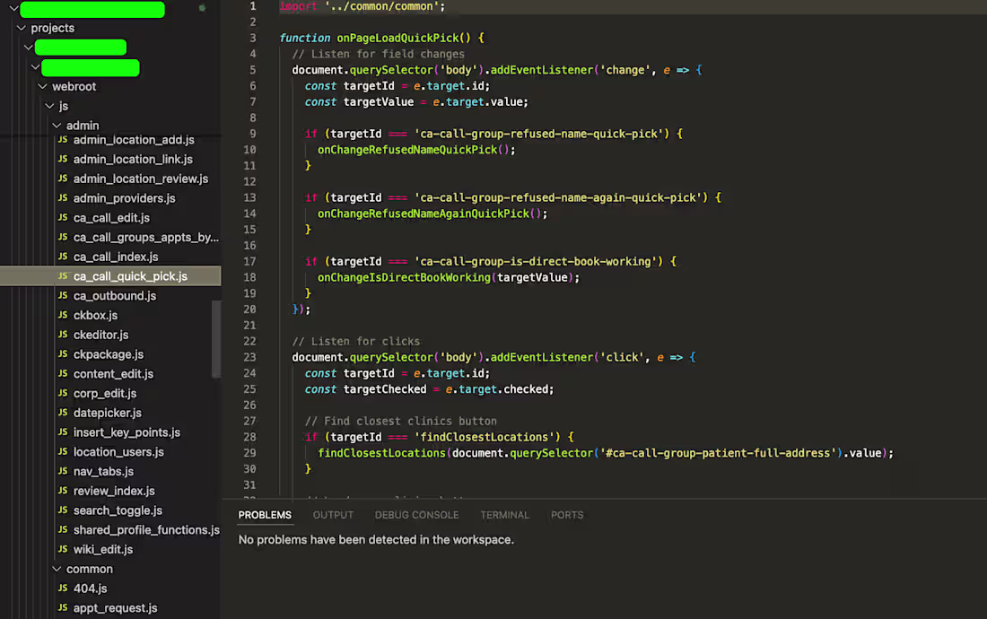The image size is (987, 619).
Task: Click the JS icon beside ca_call_quick_pick.js
Action: [x=63, y=276]
